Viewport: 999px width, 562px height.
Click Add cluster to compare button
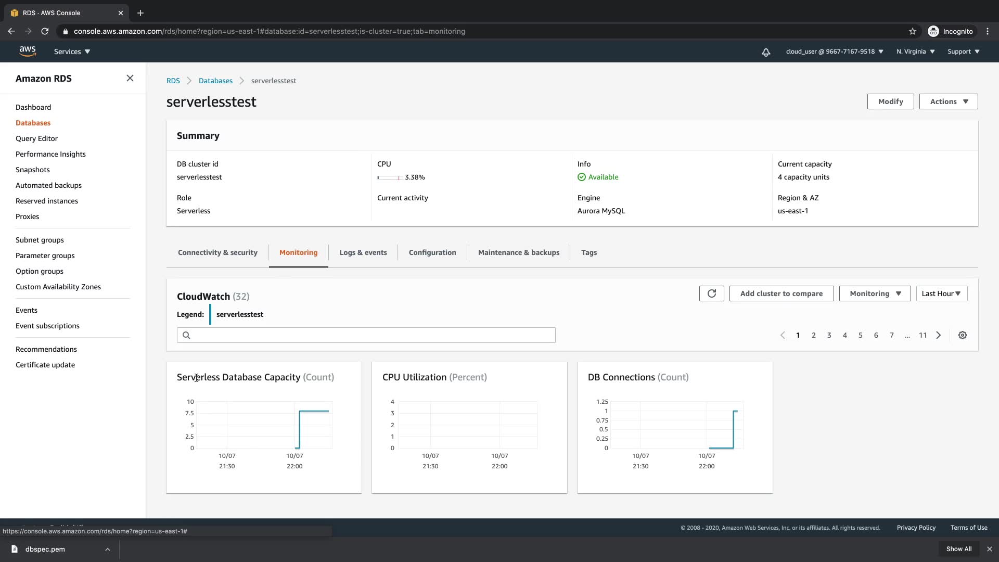coord(781,293)
